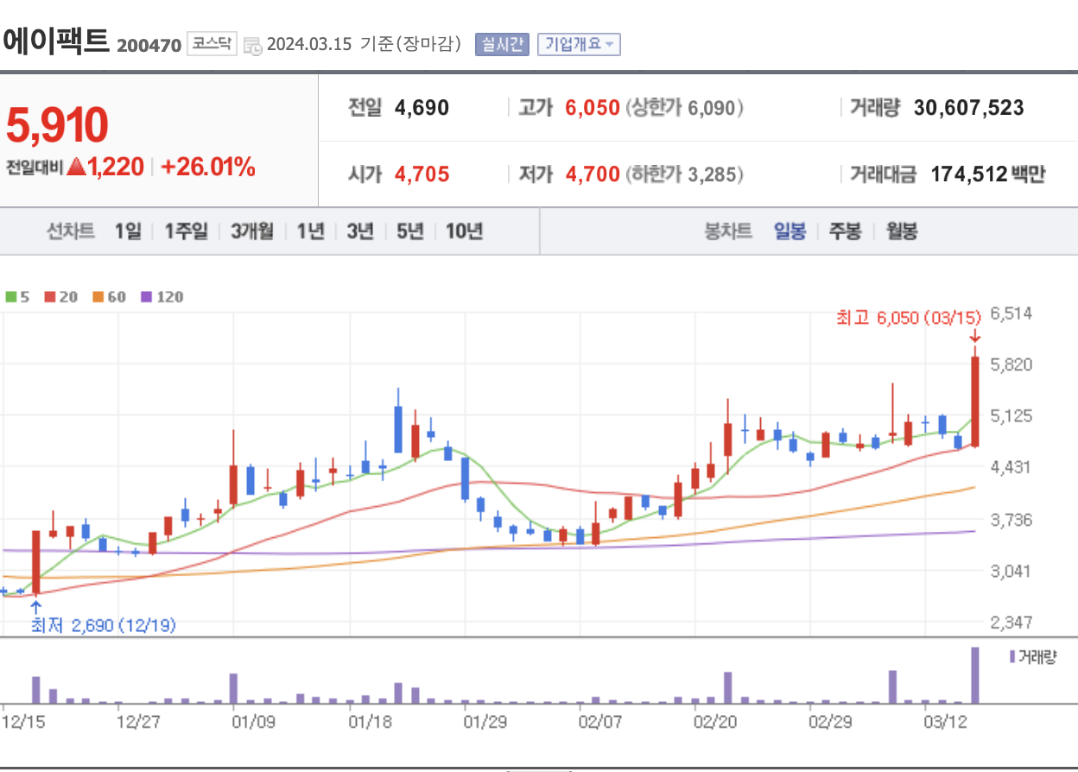Switch candle chart to 주봉 weekly
The image size is (1078, 772).
click(845, 231)
